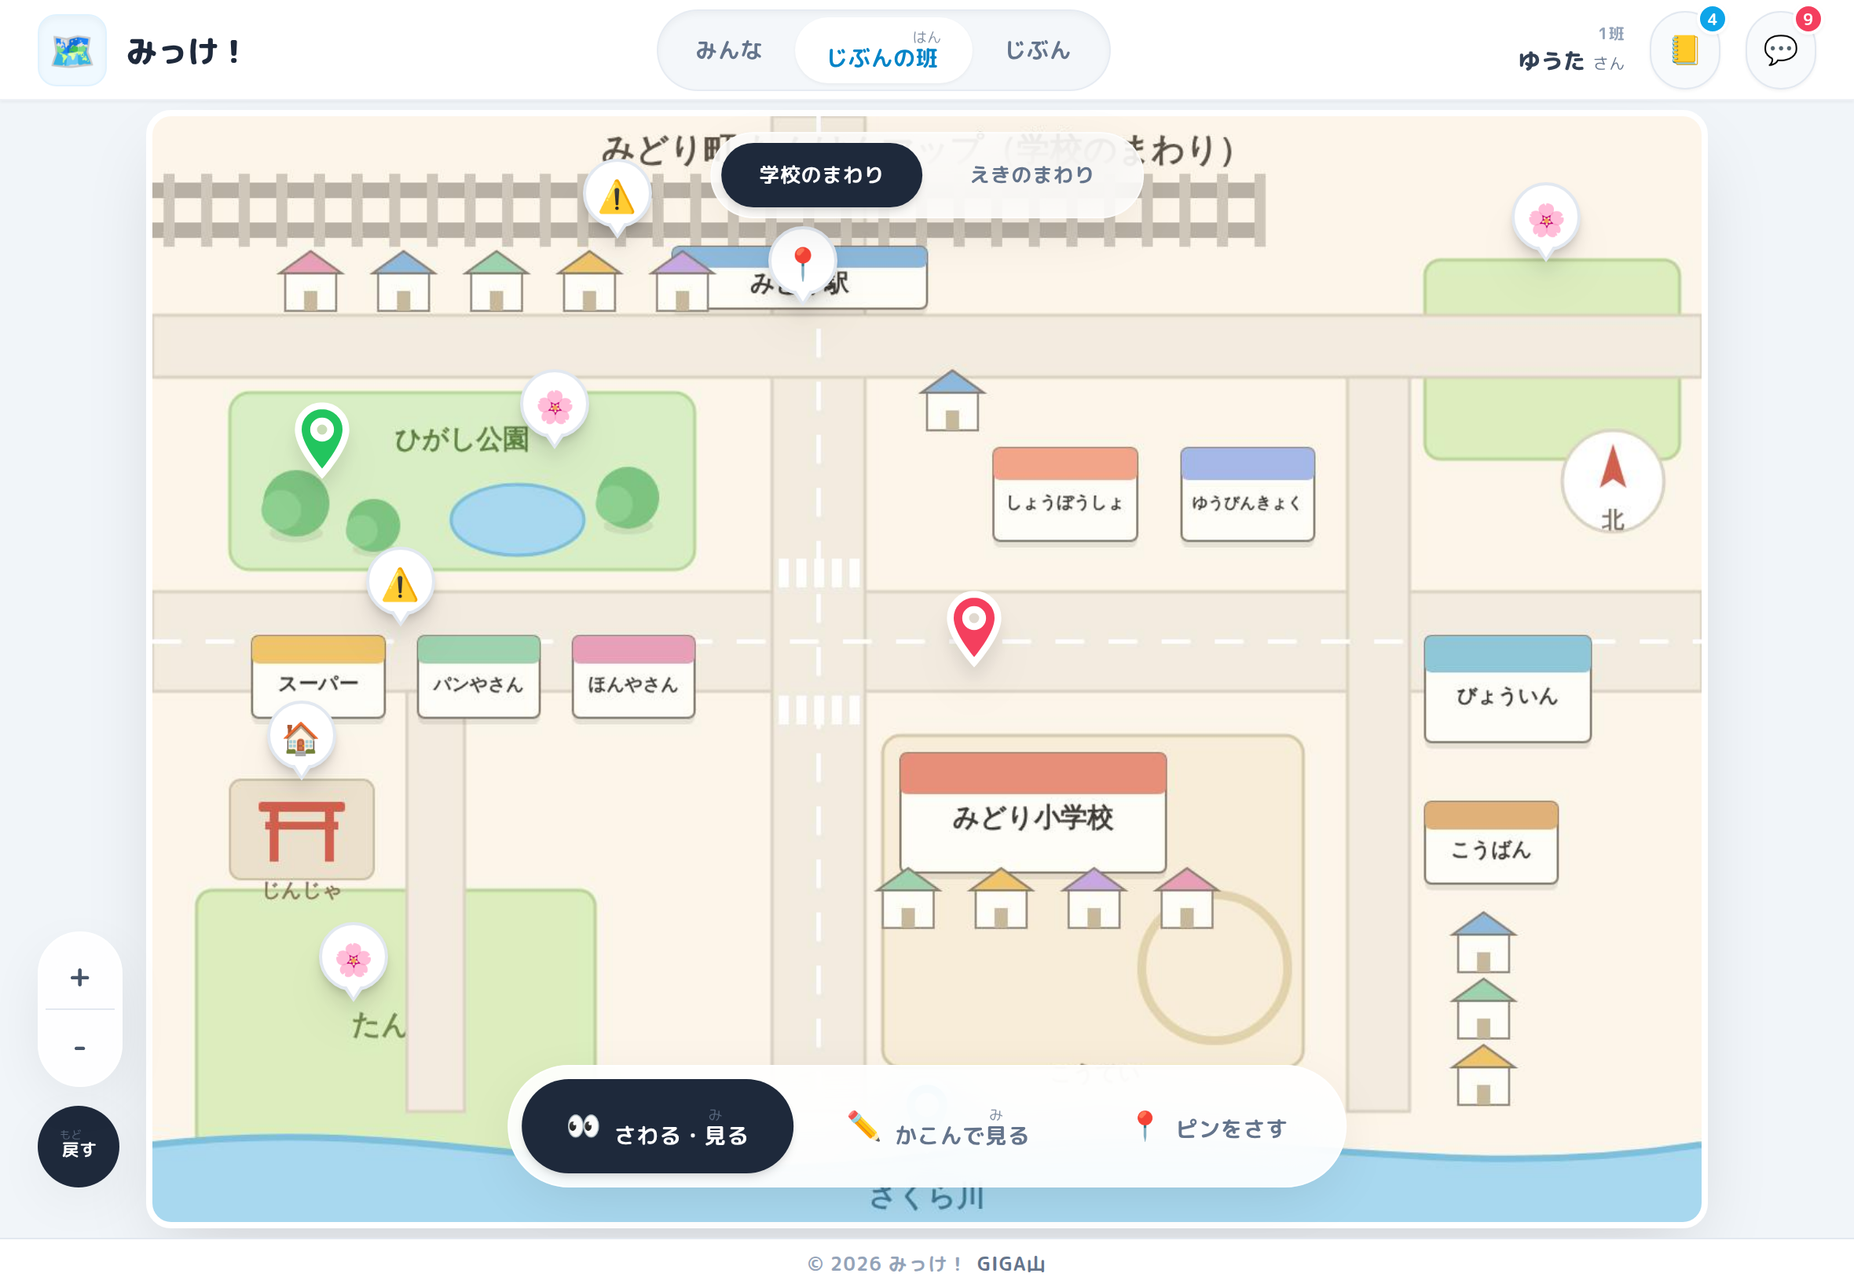The image size is (1854, 1288).
Task: Activate the ピンをさす pin mode
Action: click(1209, 1126)
